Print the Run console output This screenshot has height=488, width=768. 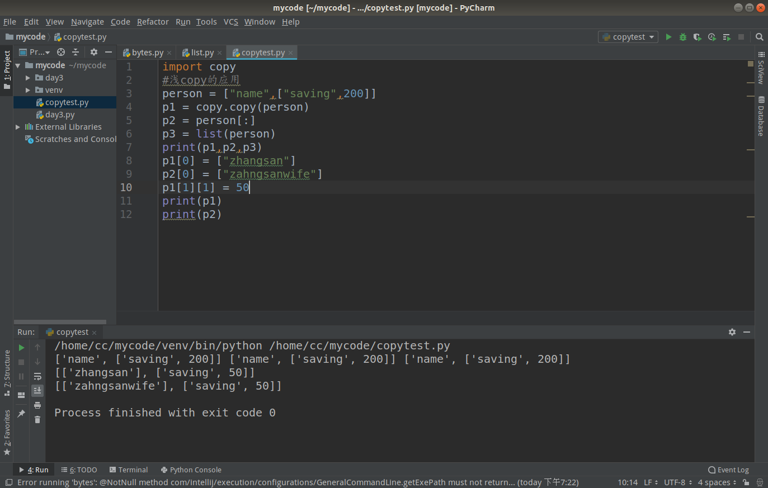[37, 405]
